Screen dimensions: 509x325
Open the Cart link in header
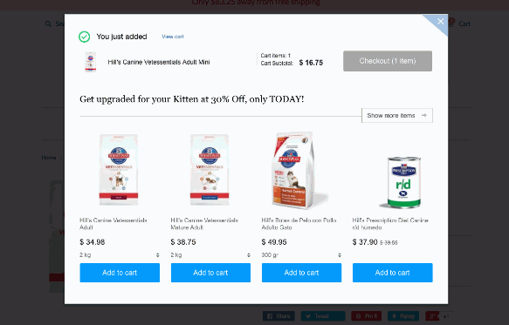click(464, 24)
